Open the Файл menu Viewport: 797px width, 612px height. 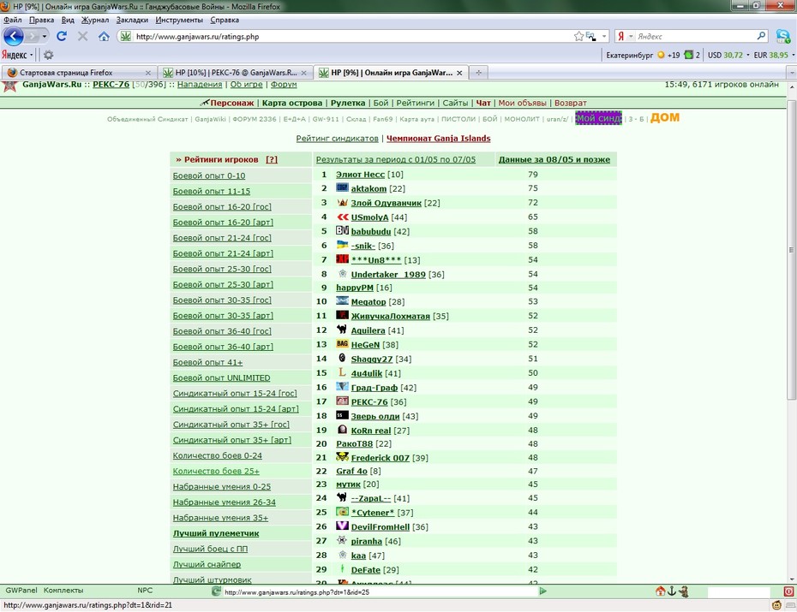tap(13, 20)
